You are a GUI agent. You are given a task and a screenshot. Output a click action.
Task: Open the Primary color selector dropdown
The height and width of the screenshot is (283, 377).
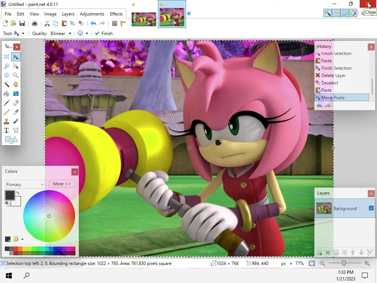(x=25, y=184)
